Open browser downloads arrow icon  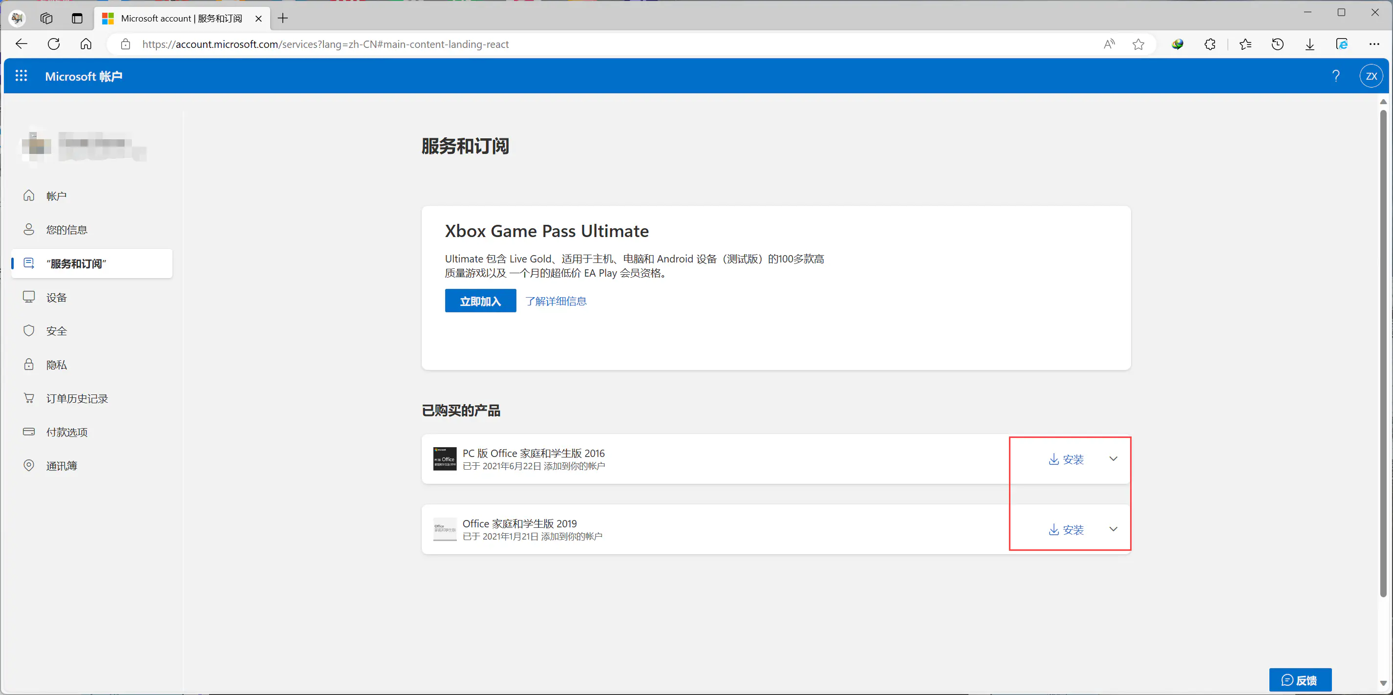(1310, 44)
